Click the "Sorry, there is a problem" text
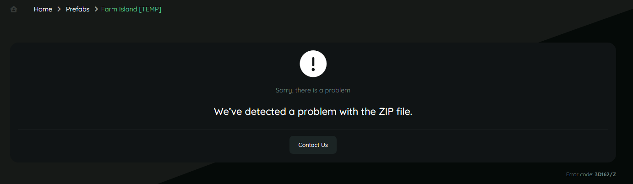Screen dimensions: 633x184 tap(313, 90)
